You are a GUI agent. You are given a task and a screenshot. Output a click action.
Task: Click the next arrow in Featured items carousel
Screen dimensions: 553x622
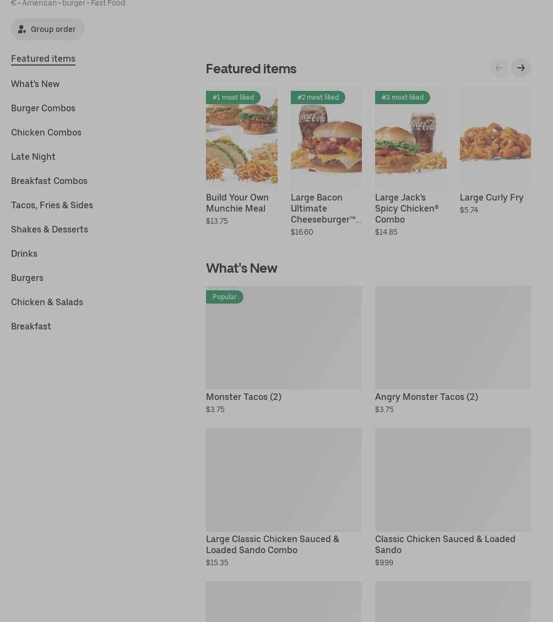[521, 68]
